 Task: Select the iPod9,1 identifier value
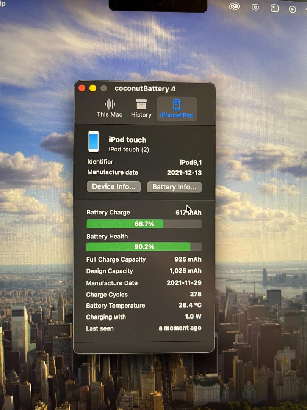(x=191, y=161)
